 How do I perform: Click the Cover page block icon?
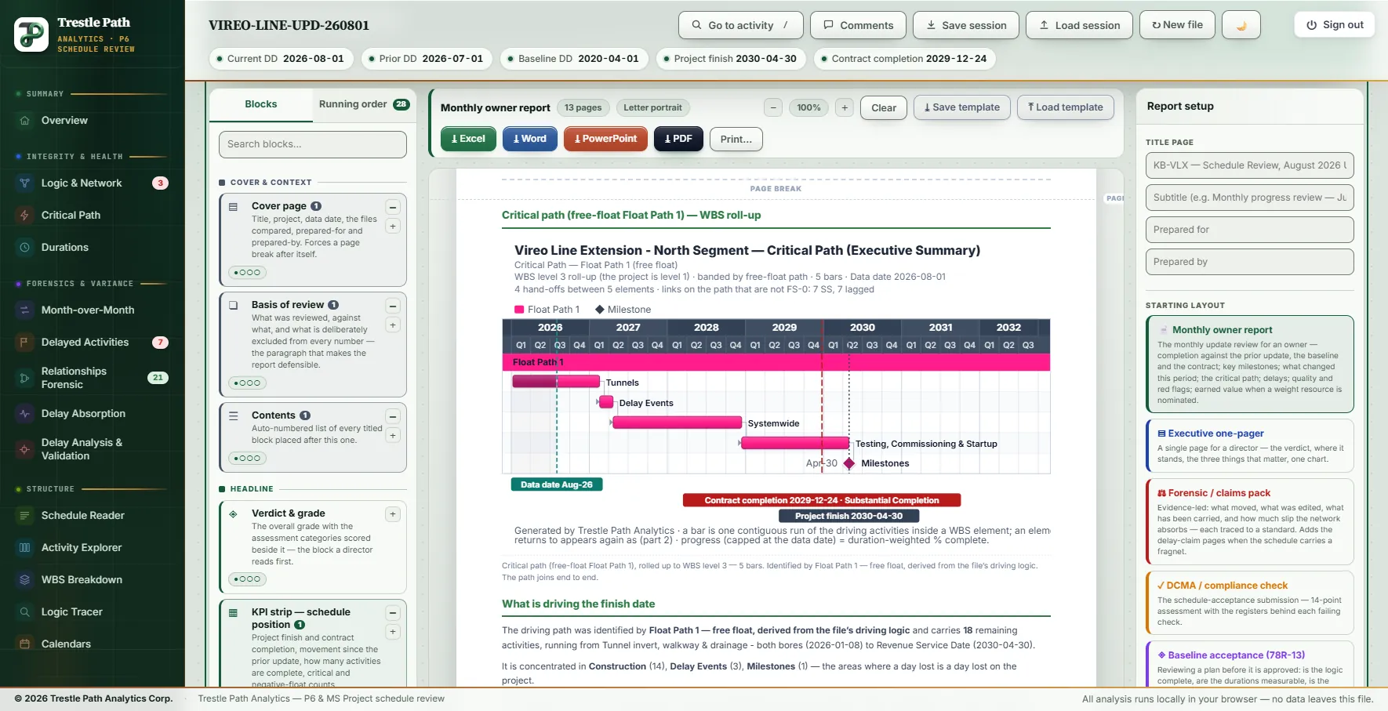[233, 207]
